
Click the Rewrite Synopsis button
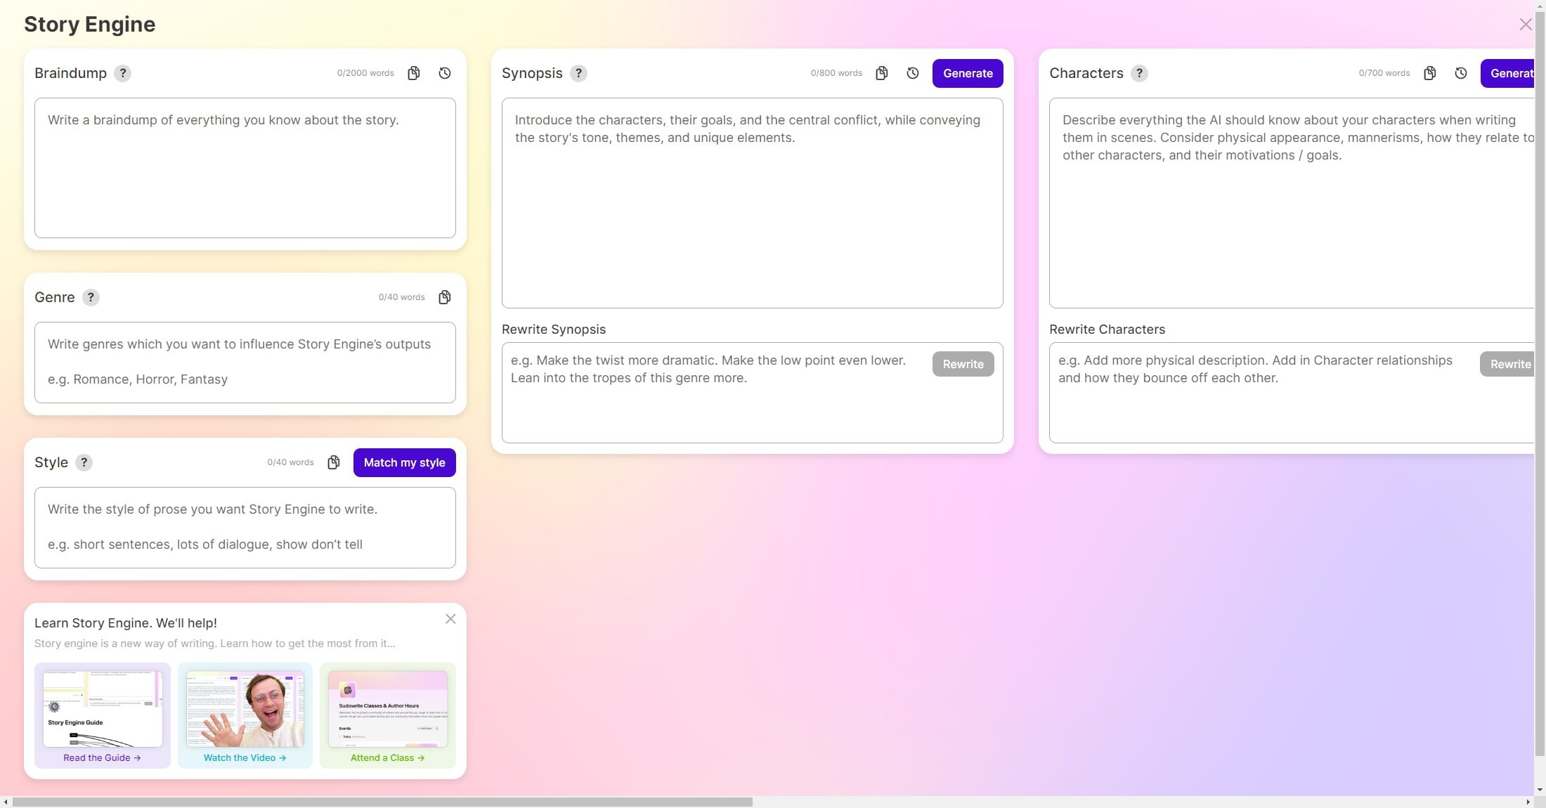(x=962, y=364)
